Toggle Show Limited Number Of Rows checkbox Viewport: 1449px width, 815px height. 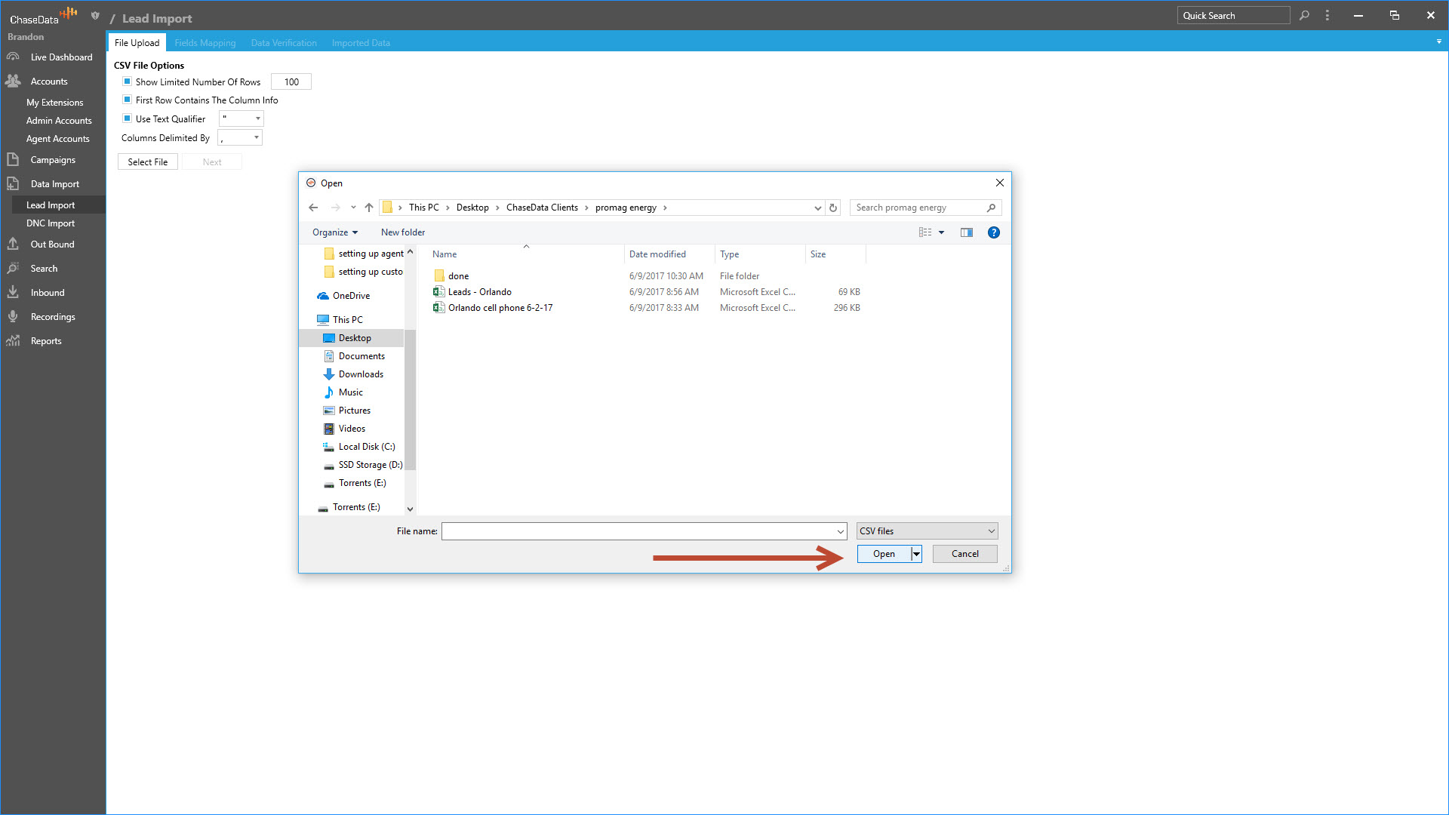pyautogui.click(x=127, y=81)
